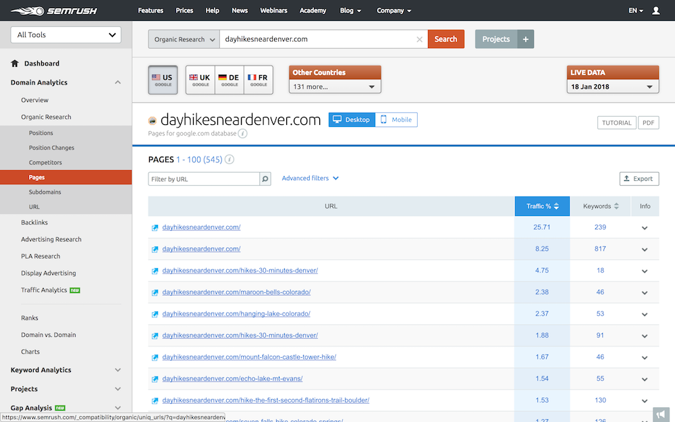Open the All Tools dropdown
The image size is (675, 422).
click(66, 35)
